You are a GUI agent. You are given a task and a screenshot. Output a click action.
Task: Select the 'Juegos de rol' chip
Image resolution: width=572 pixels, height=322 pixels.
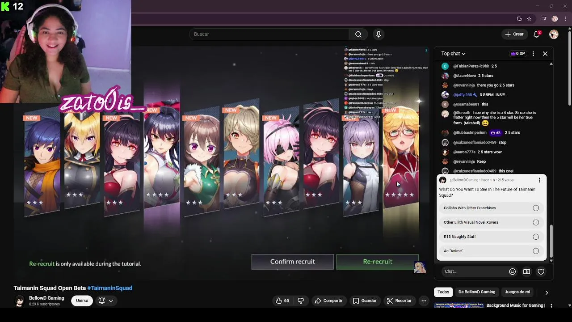point(517,292)
